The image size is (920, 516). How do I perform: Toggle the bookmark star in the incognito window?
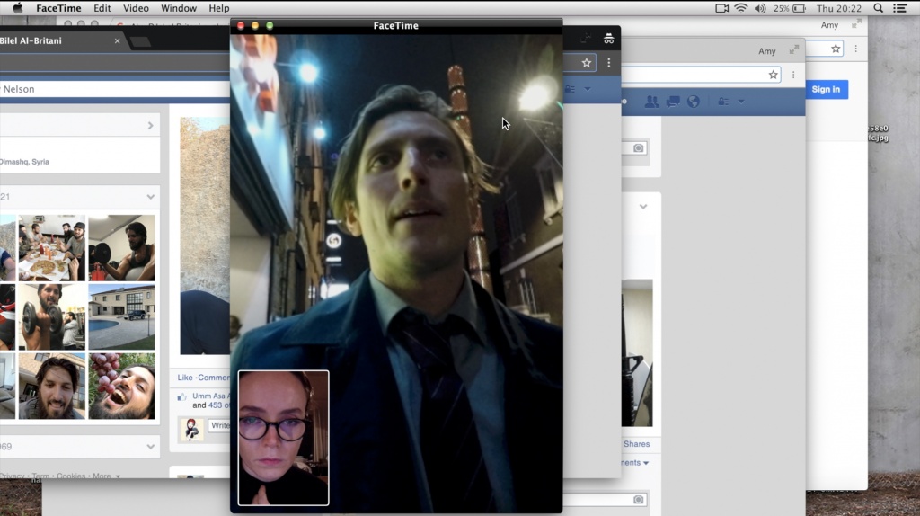click(x=587, y=63)
